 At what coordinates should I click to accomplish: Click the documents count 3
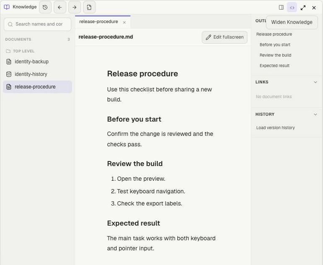69,39
